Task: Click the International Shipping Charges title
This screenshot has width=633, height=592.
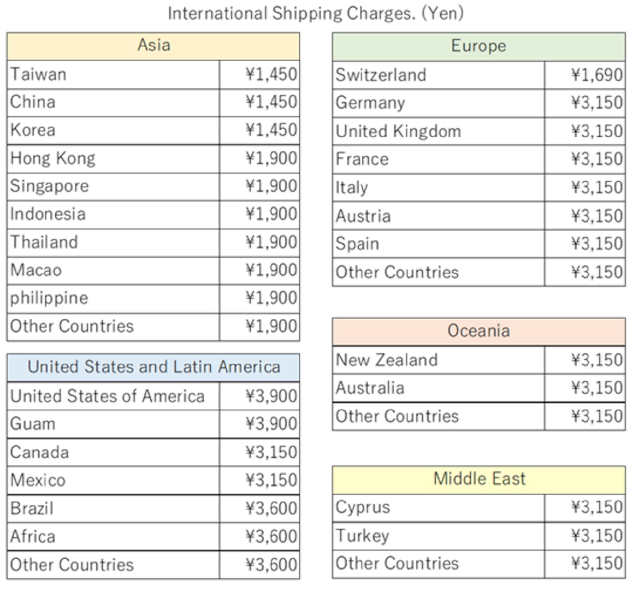Action: click(x=316, y=13)
